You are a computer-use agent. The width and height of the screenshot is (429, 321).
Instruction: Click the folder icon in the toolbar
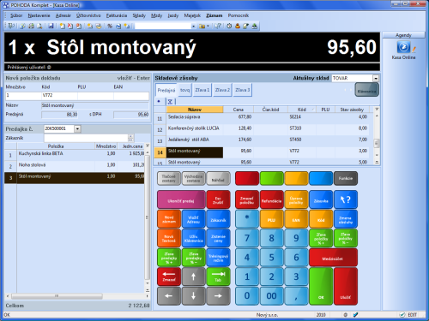(x=202, y=26)
